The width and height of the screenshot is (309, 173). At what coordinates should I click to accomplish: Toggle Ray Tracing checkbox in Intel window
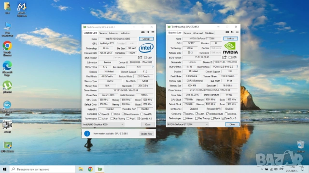112,119
